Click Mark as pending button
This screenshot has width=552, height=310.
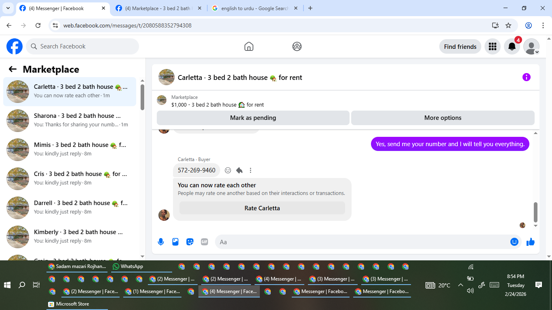click(x=253, y=118)
